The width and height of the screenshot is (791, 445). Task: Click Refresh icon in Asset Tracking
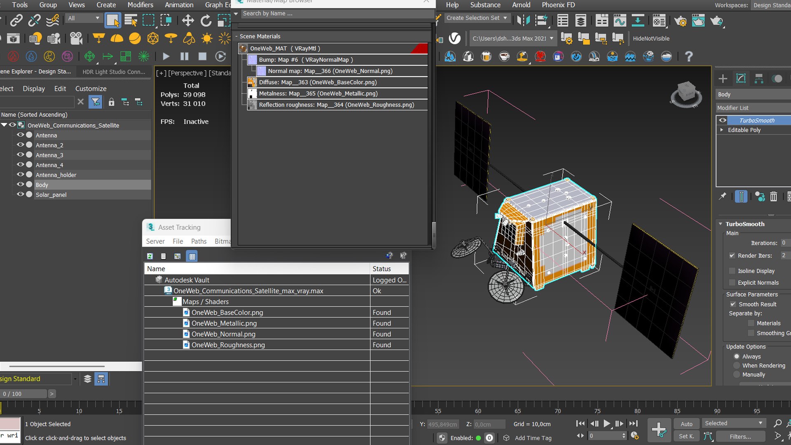pyautogui.click(x=150, y=256)
